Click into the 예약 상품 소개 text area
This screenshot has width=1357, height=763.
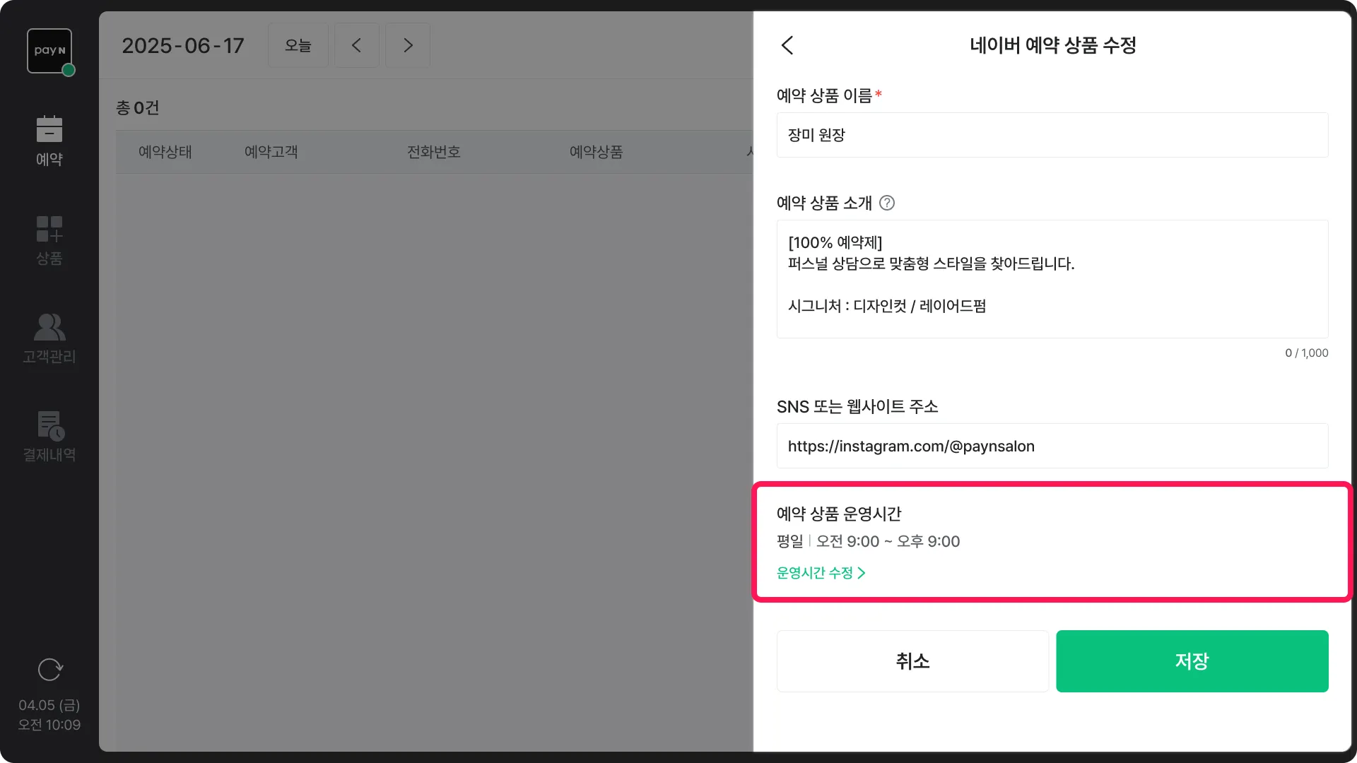click(x=1052, y=279)
